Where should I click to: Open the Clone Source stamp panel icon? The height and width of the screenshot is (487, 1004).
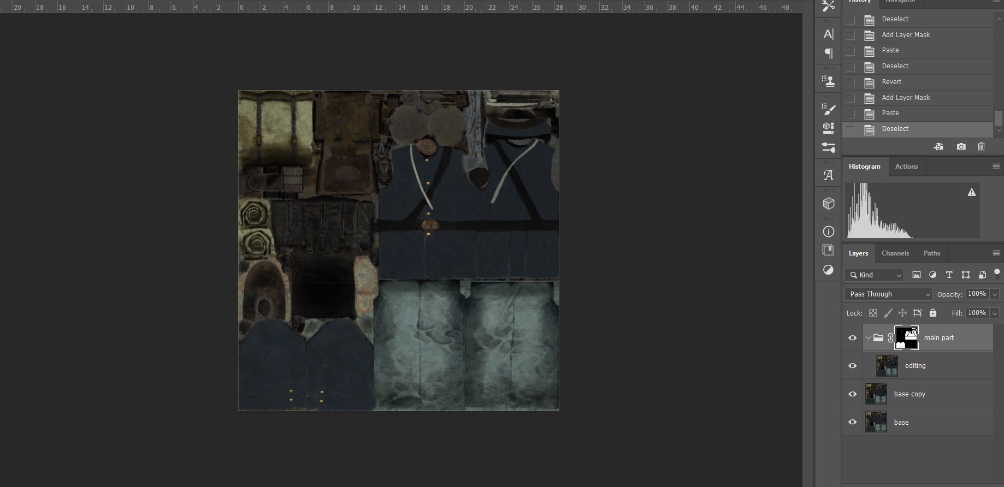(828, 81)
